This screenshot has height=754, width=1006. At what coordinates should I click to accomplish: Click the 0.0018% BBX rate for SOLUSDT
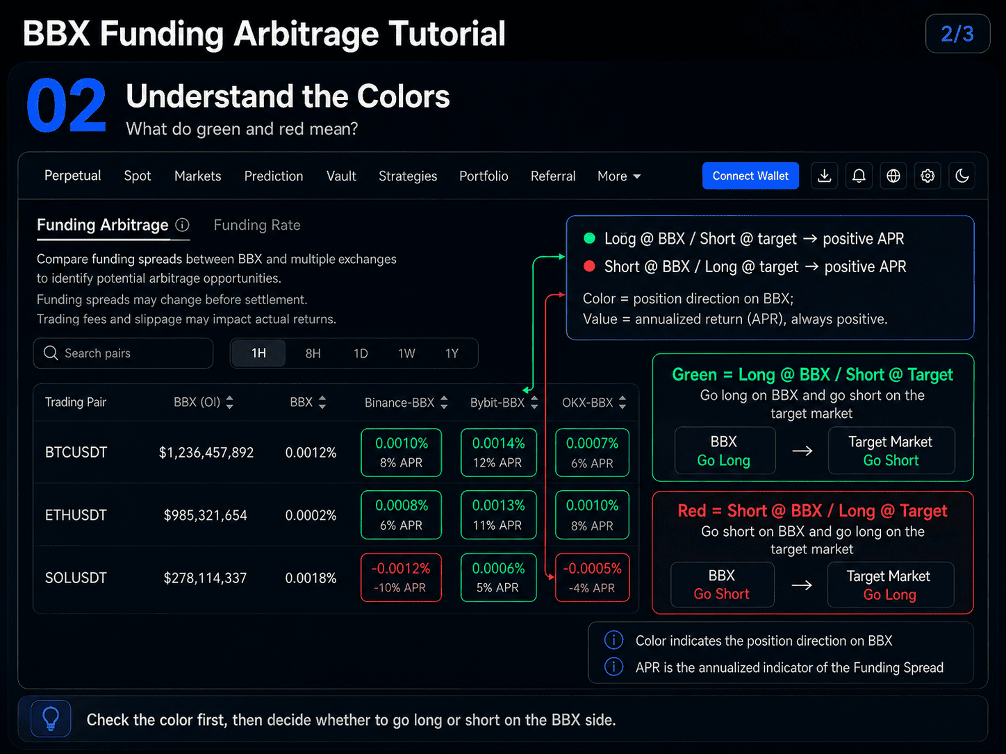(x=311, y=578)
